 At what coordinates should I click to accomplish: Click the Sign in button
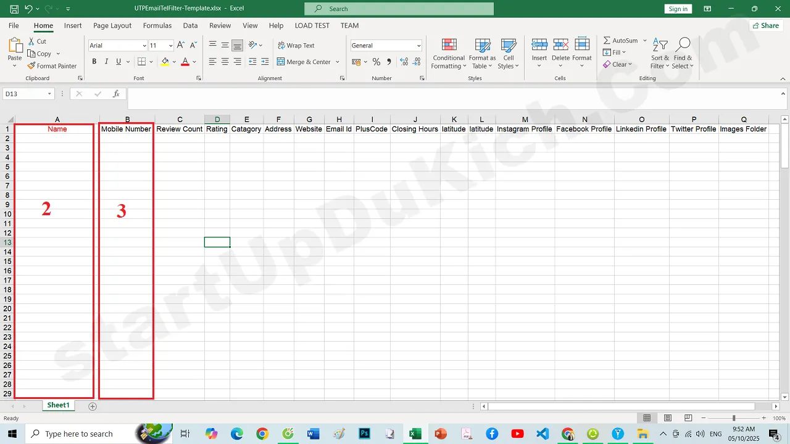[x=678, y=9]
